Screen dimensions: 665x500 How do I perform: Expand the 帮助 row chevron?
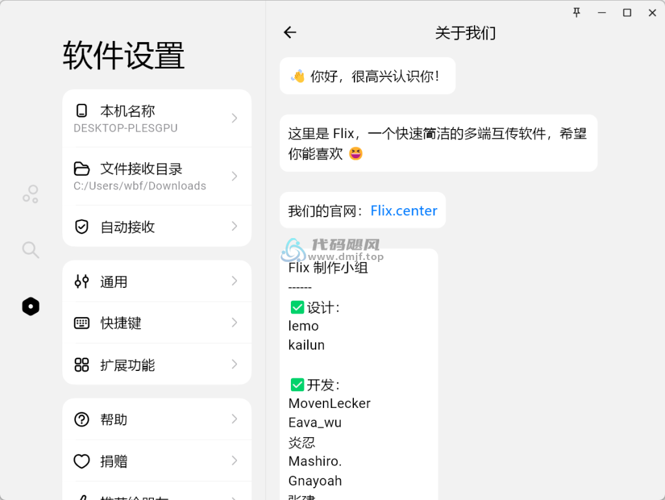pos(234,419)
